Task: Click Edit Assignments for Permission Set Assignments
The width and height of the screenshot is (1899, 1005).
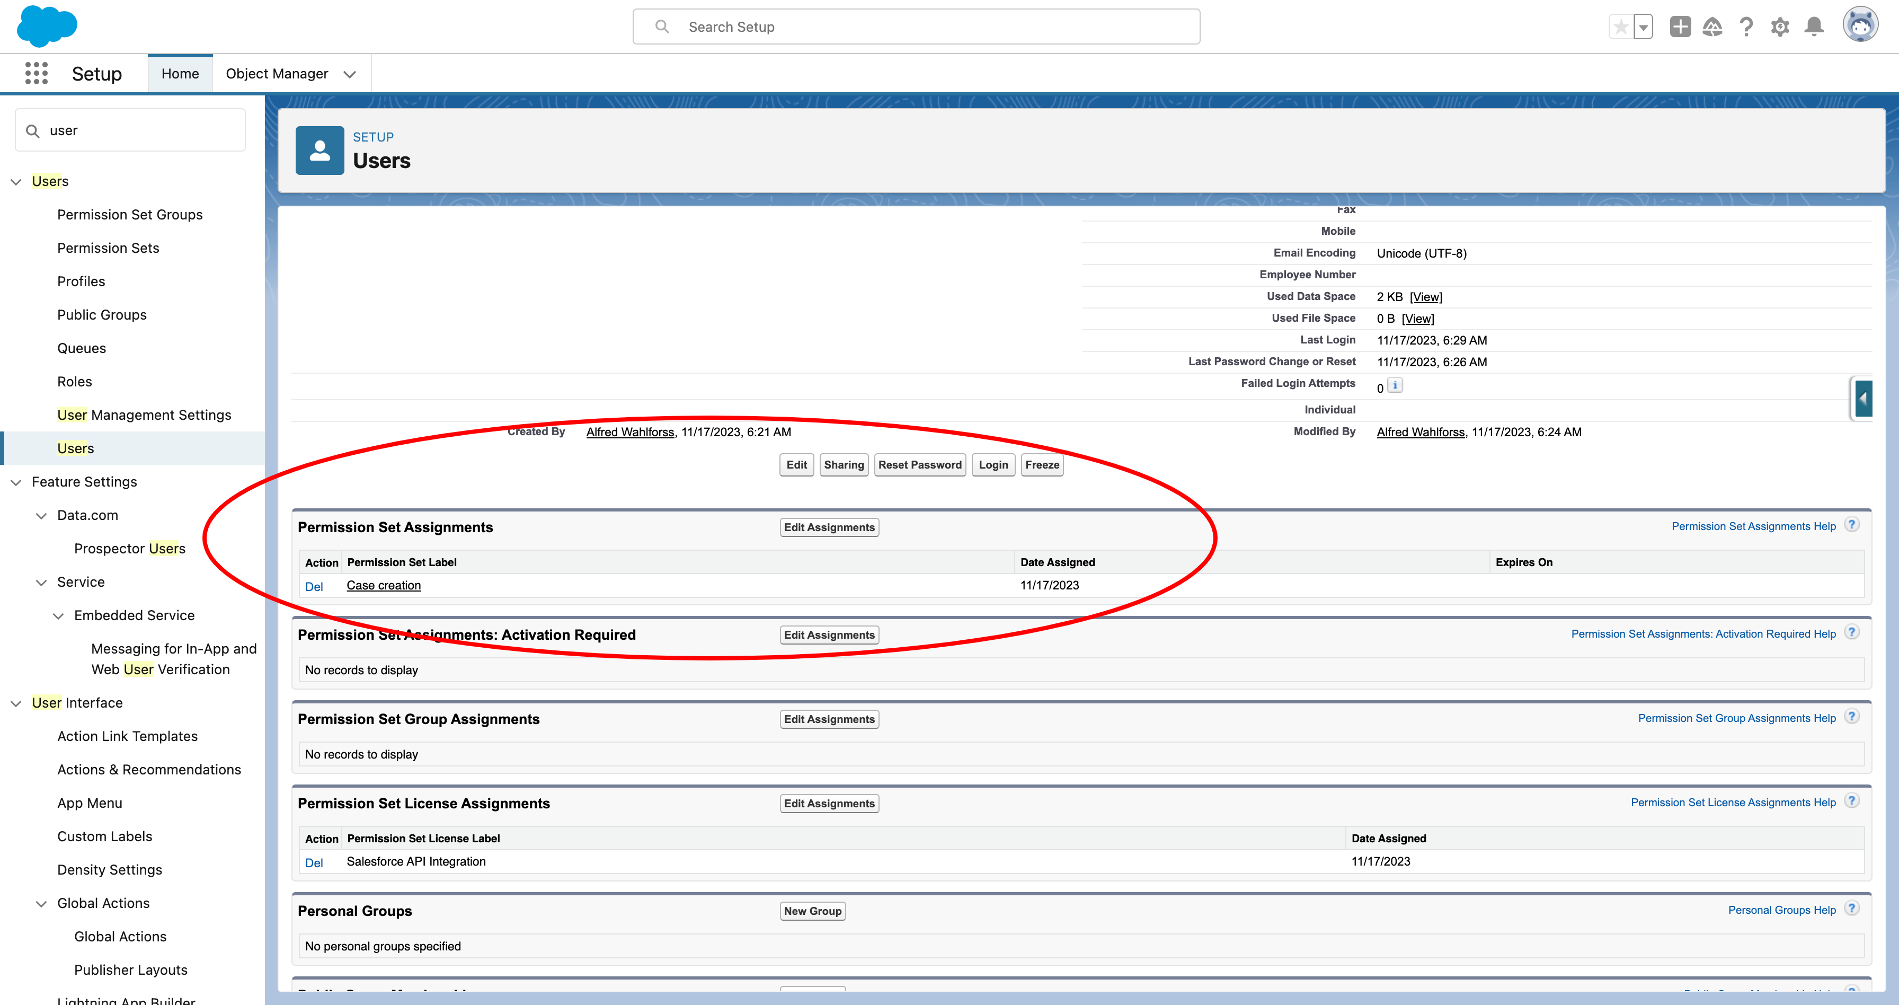Action: [x=829, y=528]
